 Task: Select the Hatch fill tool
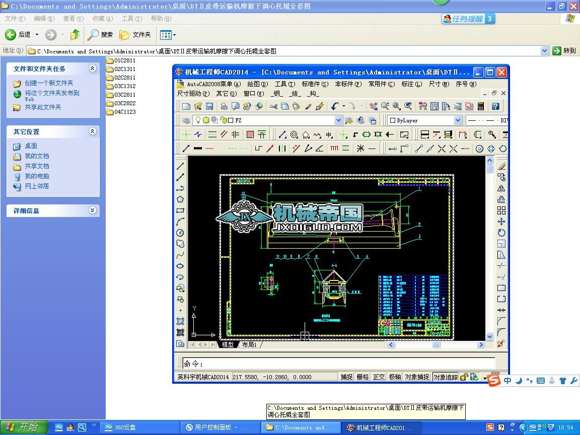coord(180,321)
